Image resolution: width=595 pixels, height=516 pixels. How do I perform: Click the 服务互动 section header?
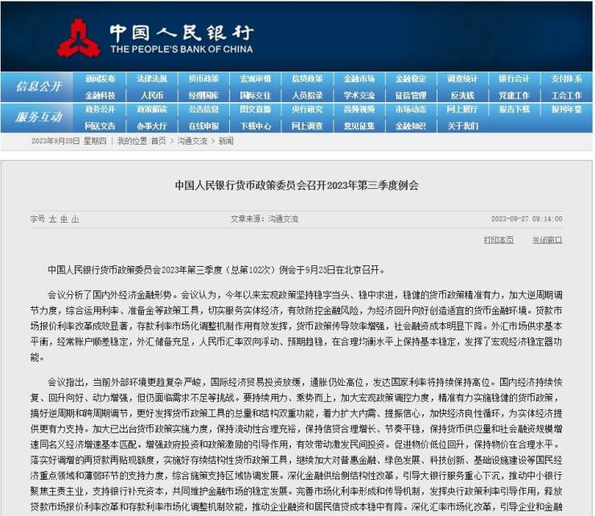[x=39, y=117]
